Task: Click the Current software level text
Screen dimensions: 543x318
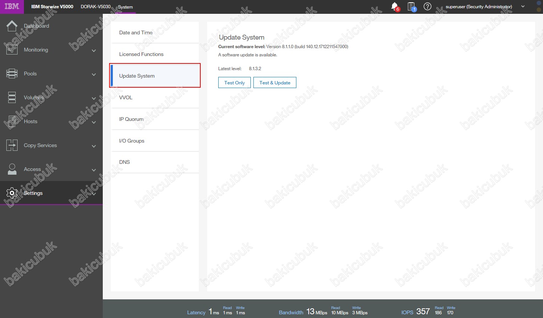Action: coord(283,47)
